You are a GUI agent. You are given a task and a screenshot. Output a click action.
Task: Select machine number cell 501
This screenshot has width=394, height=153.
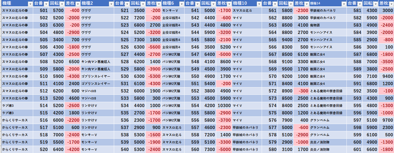point(41,10)
